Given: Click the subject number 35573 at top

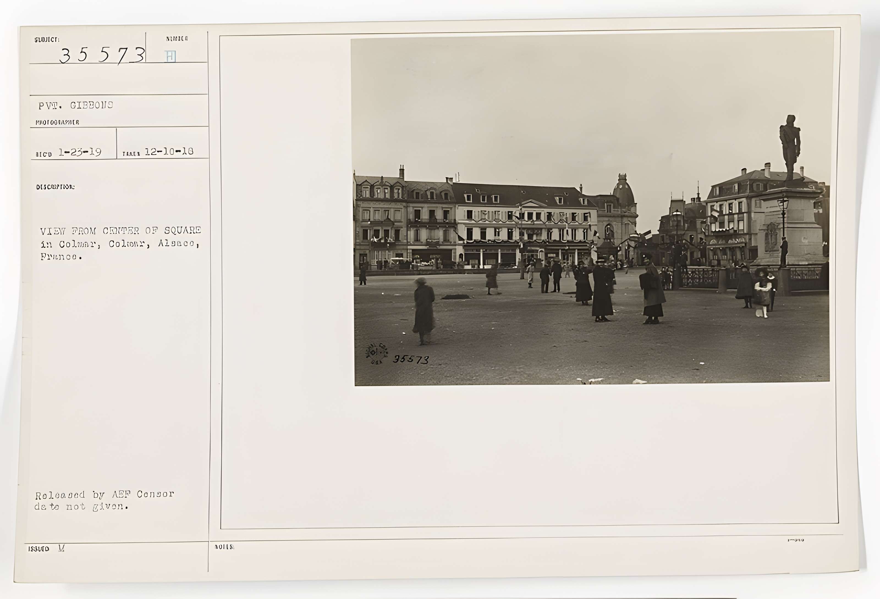Looking at the screenshot, I should pos(101,55).
